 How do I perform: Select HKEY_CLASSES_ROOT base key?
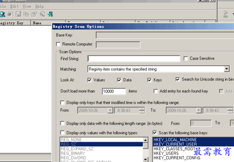(194, 149)
